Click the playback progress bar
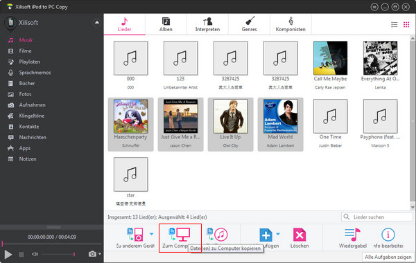The width and height of the screenshot is (416, 263). (x=52, y=244)
